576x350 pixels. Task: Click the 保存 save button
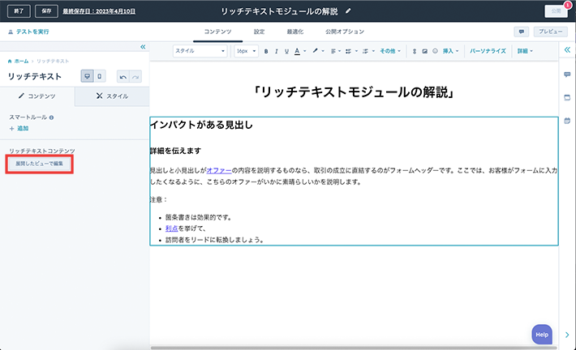pos(46,11)
